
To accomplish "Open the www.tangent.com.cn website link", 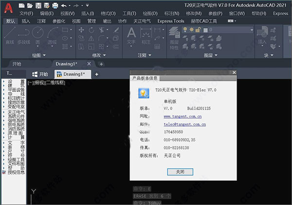I will tap(183, 117).
